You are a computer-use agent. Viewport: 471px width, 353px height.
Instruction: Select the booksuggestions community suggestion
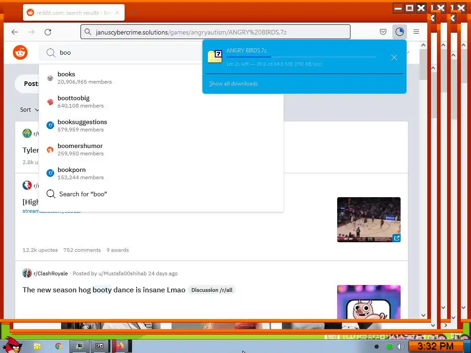(x=161, y=125)
